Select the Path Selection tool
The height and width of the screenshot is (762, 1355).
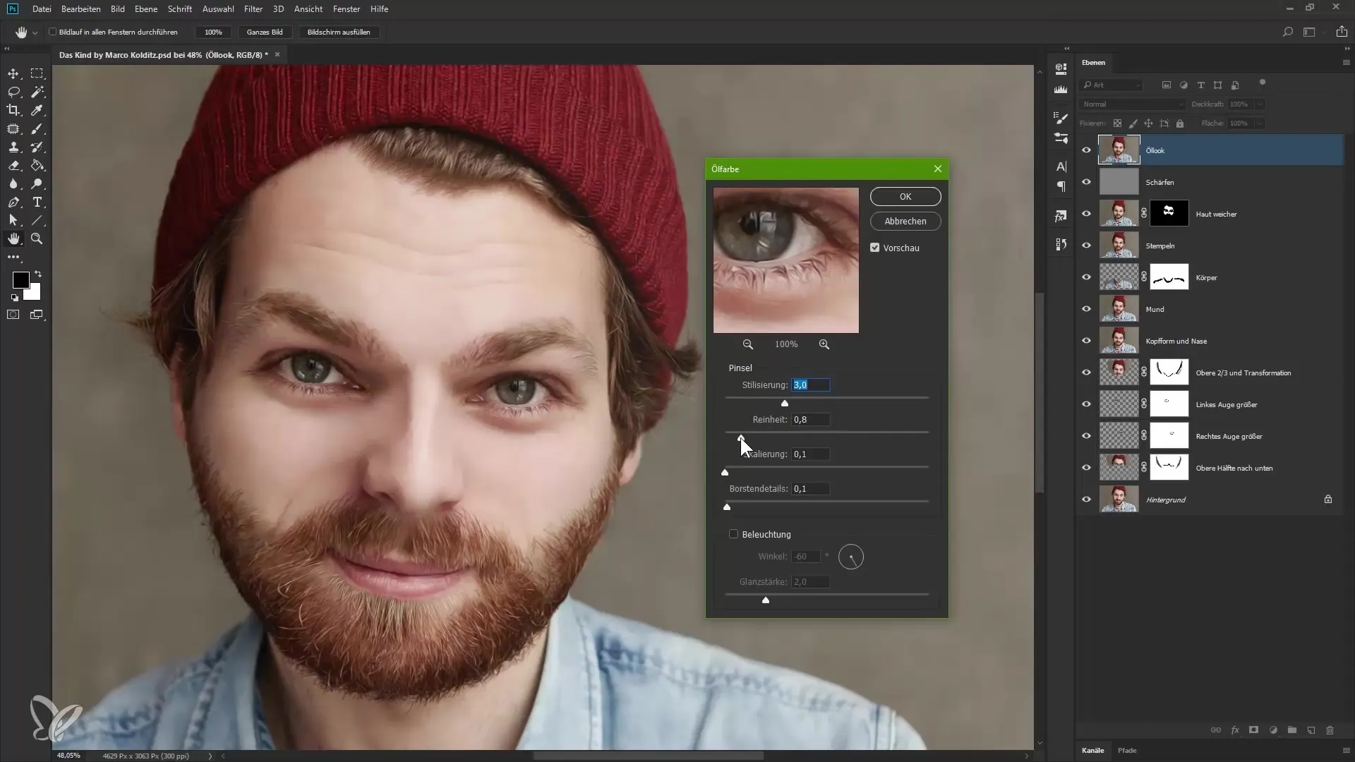coord(13,221)
